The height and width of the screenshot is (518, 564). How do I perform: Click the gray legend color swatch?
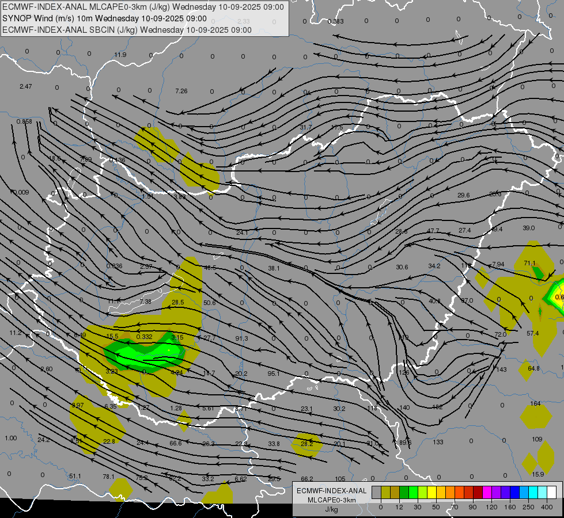click(376, 492)
